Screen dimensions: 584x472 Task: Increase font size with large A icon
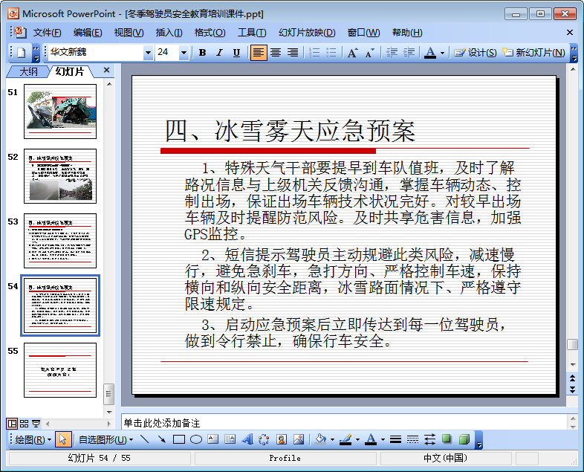pyautogui.click(x=352, y=53)
